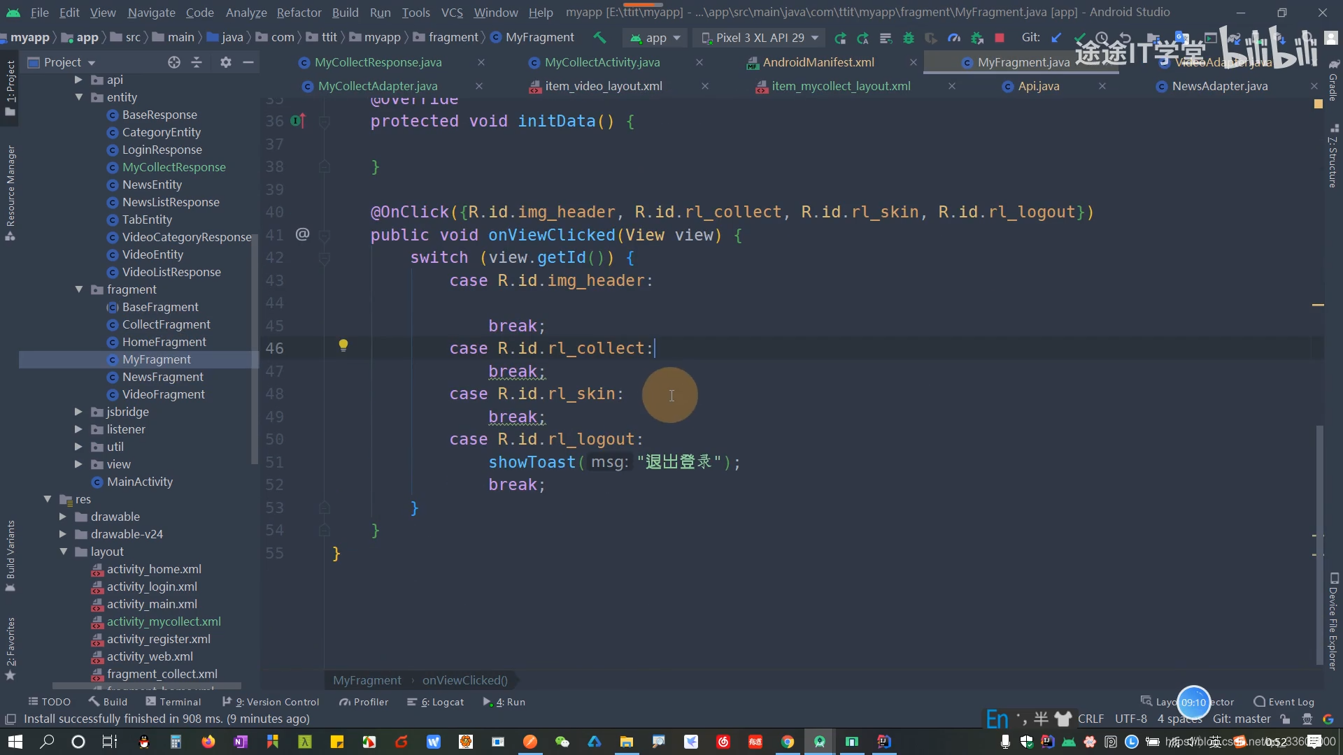Open the VCS menu
Screen dimensions: 1343x755
(x=452, y=13)
